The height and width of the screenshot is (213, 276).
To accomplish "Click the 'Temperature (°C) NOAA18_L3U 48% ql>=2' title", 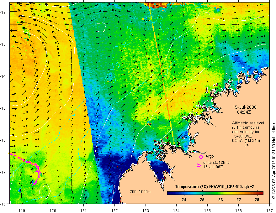I will [x=215, y=187].
